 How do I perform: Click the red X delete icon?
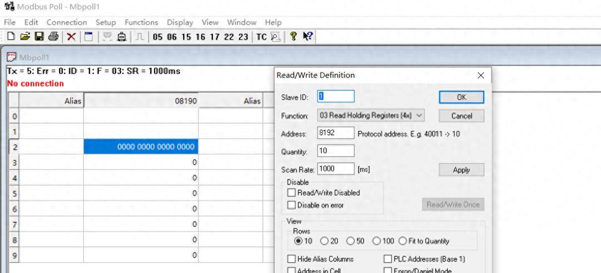pos(57,38)
